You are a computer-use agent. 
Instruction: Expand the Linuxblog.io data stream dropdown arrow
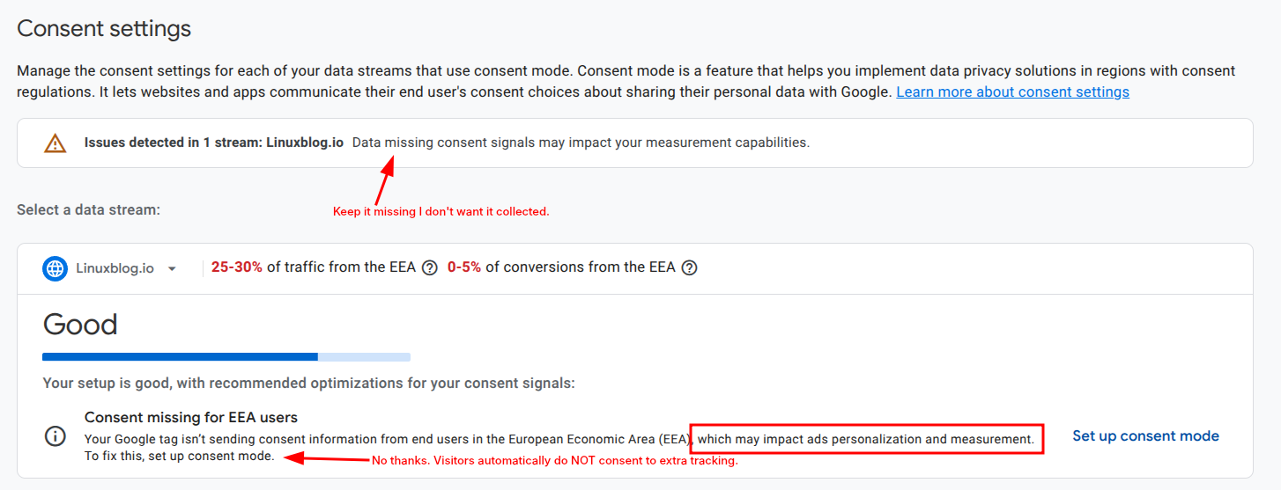(173, 269)
